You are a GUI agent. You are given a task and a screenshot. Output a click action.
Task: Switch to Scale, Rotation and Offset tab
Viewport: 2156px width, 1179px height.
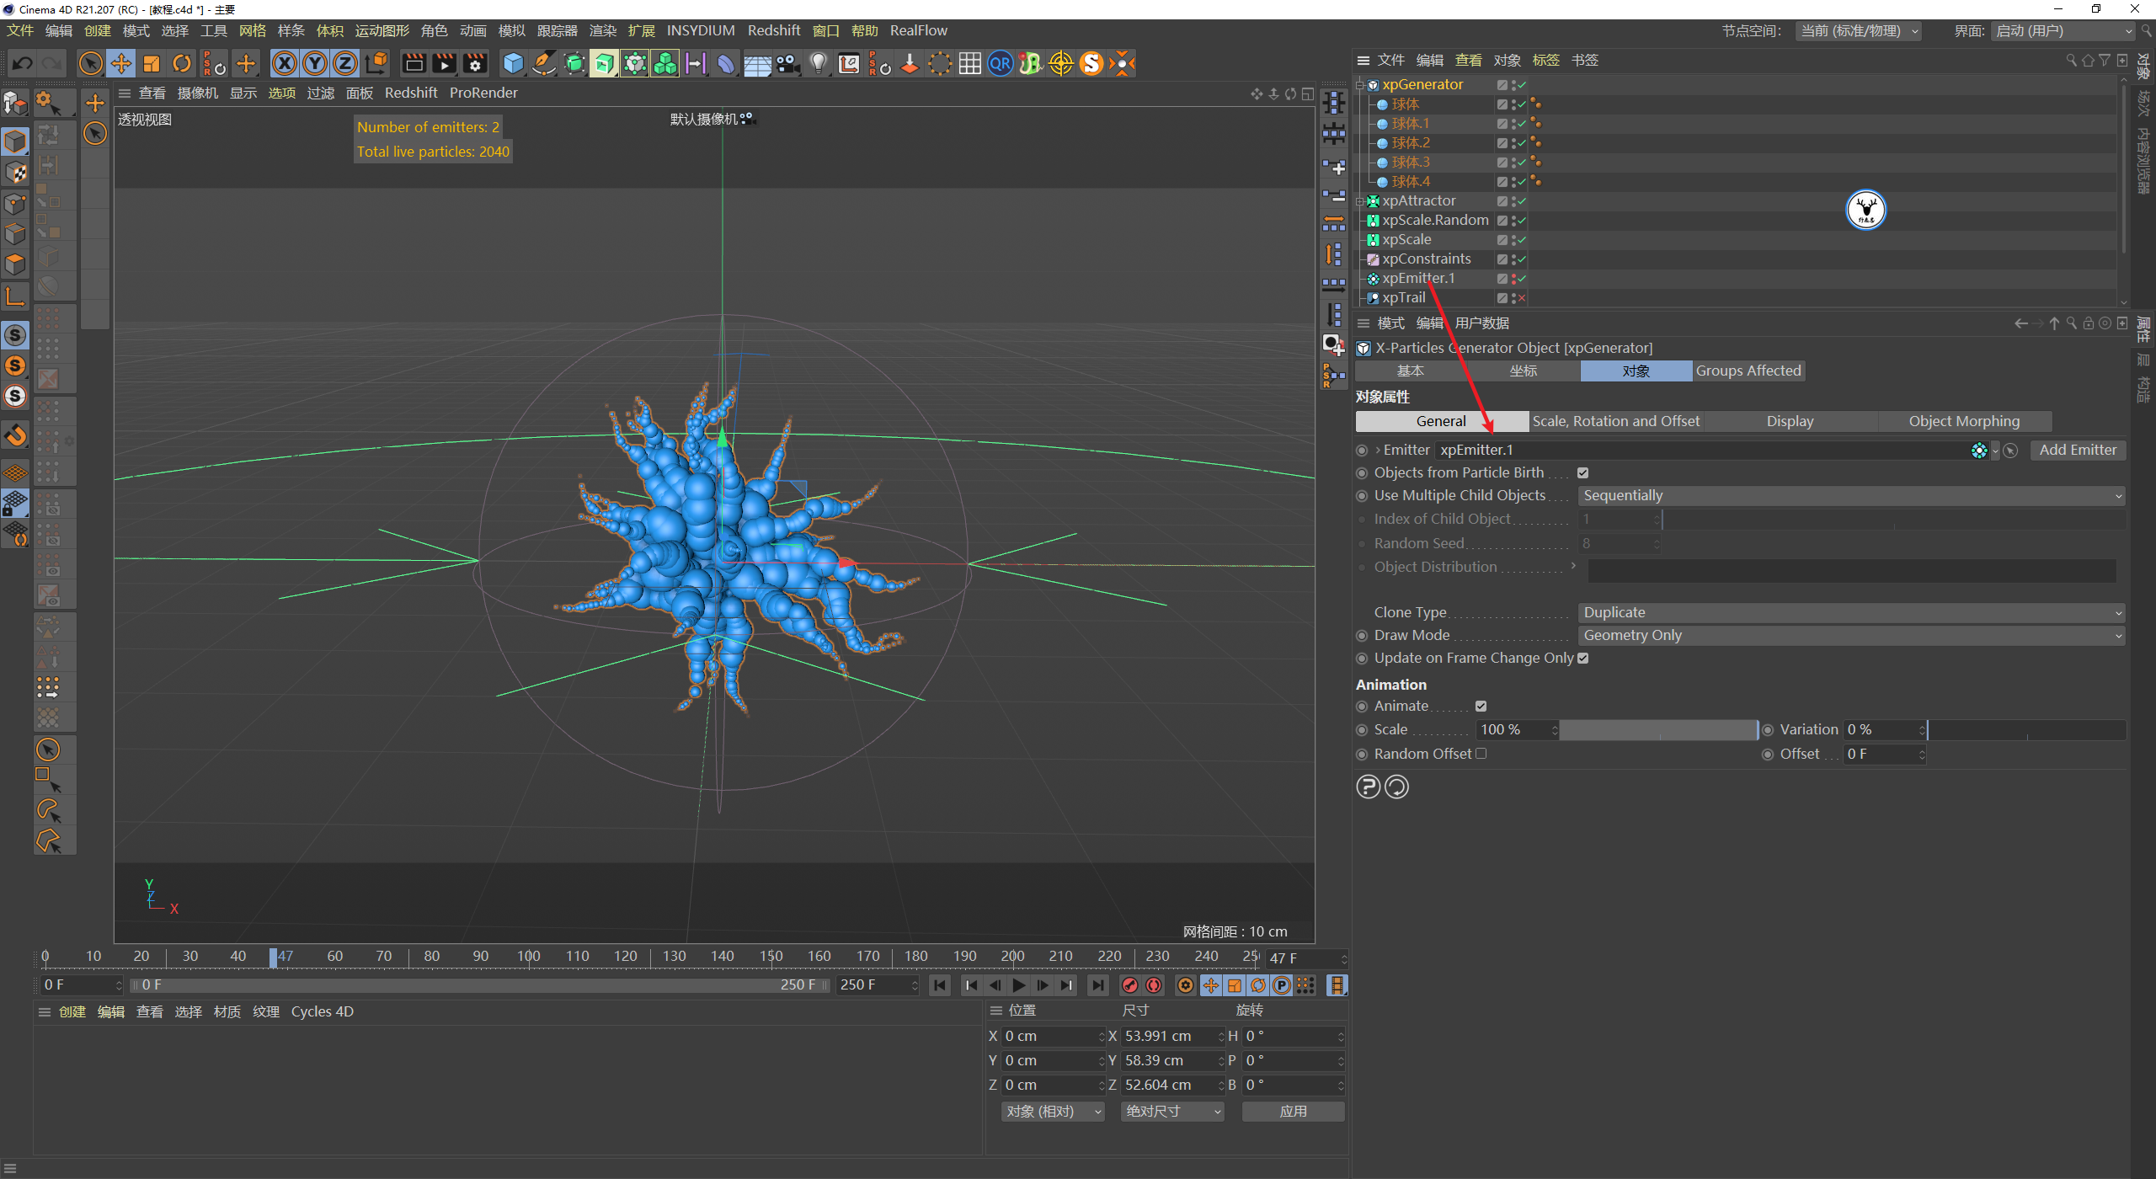1615,422
